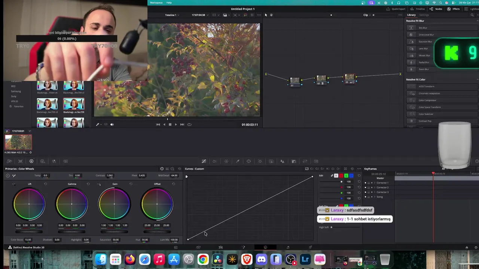
Task: Open Google Chrome from the dock
Action: [x=203, y=259]
